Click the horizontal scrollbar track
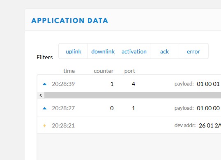The width and height of the screenshot is (221, 160). (133, 95)
